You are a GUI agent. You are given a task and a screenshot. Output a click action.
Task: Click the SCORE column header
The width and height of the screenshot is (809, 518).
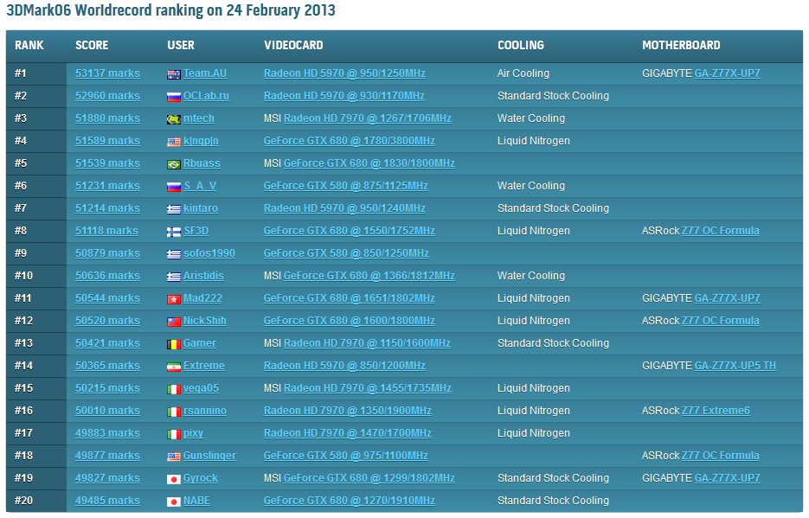92,45
